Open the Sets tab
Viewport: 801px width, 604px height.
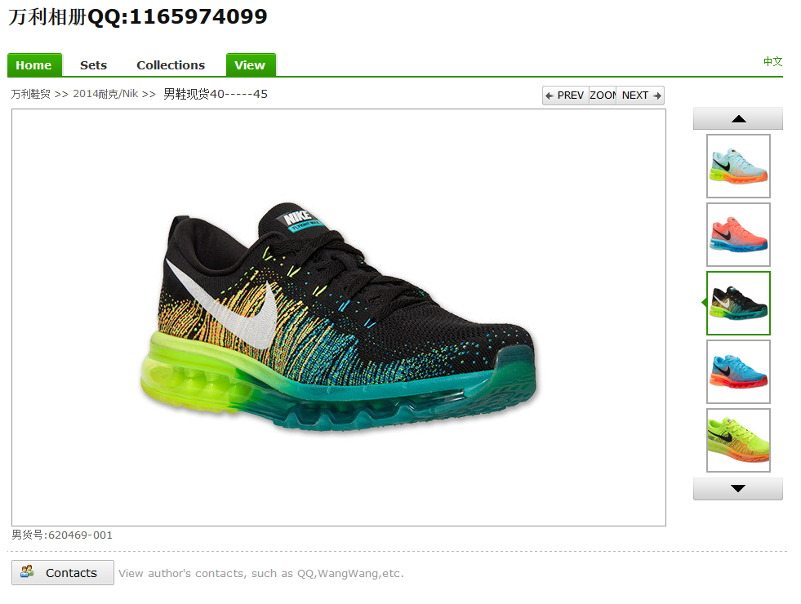pyautogui.click(x=93, y=64)
